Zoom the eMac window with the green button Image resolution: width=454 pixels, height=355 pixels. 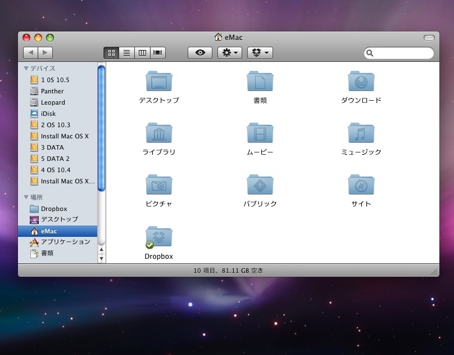[x=50, y=38]
